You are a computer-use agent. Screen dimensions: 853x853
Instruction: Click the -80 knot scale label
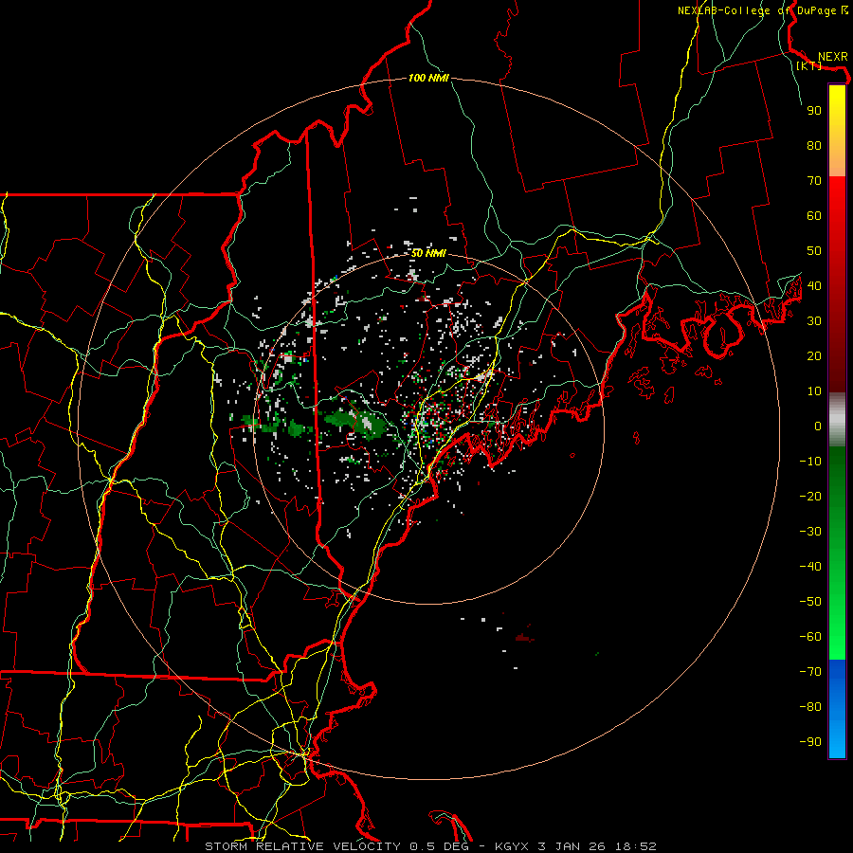point(810,707)
